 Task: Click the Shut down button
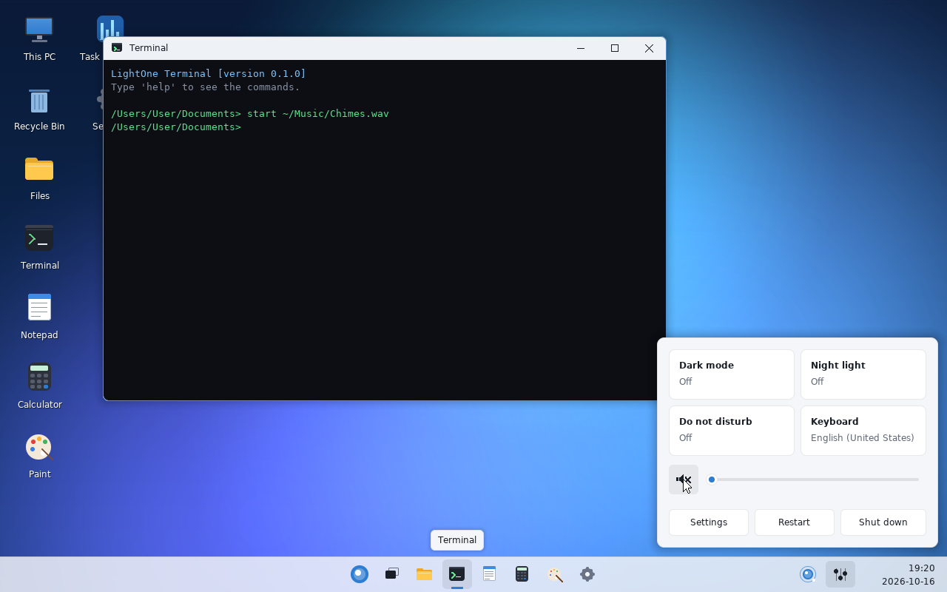[x=883, y=522]
